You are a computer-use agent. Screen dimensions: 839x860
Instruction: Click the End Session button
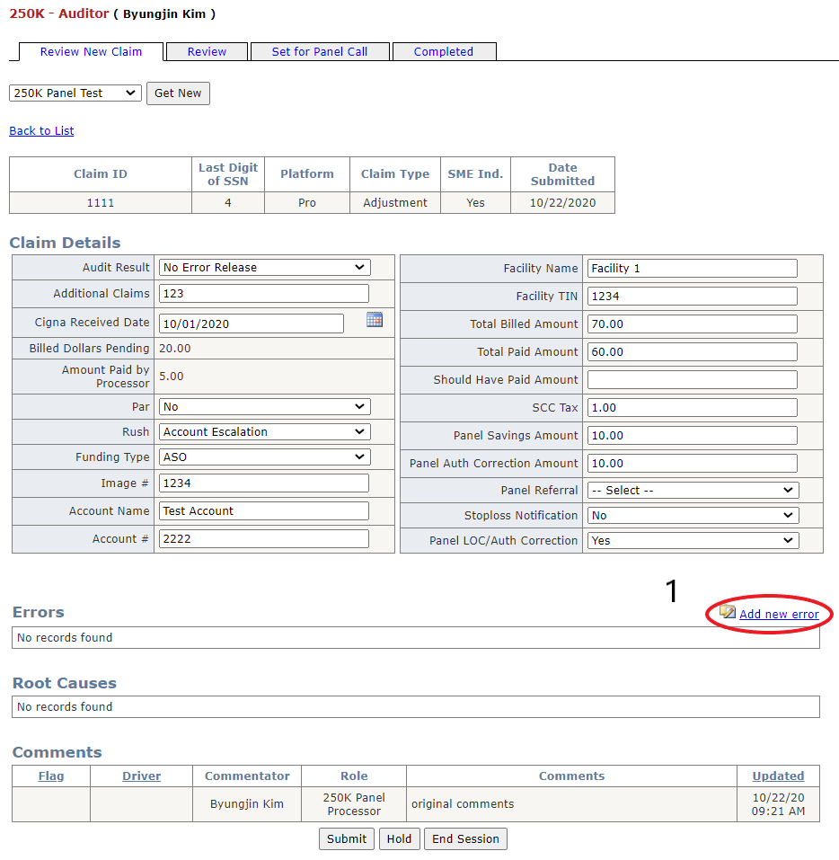[x=465, y=839]
